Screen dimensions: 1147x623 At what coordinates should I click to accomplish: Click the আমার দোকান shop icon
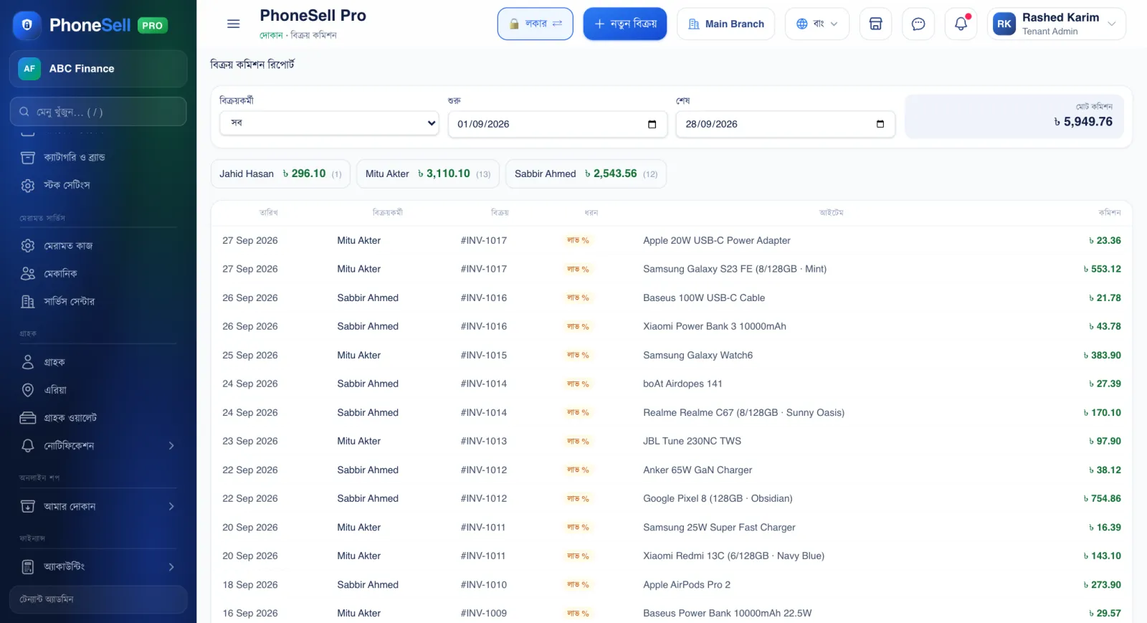(x=28, y=506)
